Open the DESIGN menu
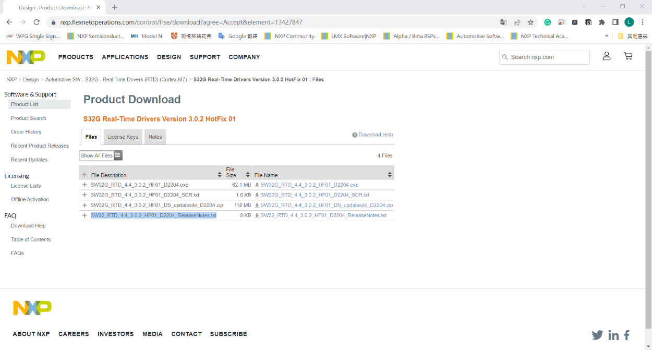The width and height of the screenshot is (652, 350). 169,57
